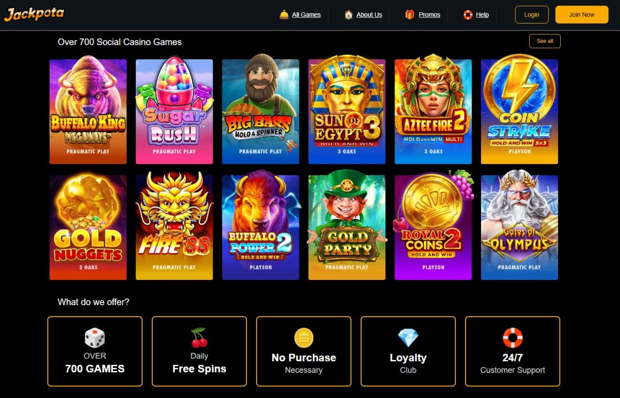Open the Promos menu link

coord(429,14)
